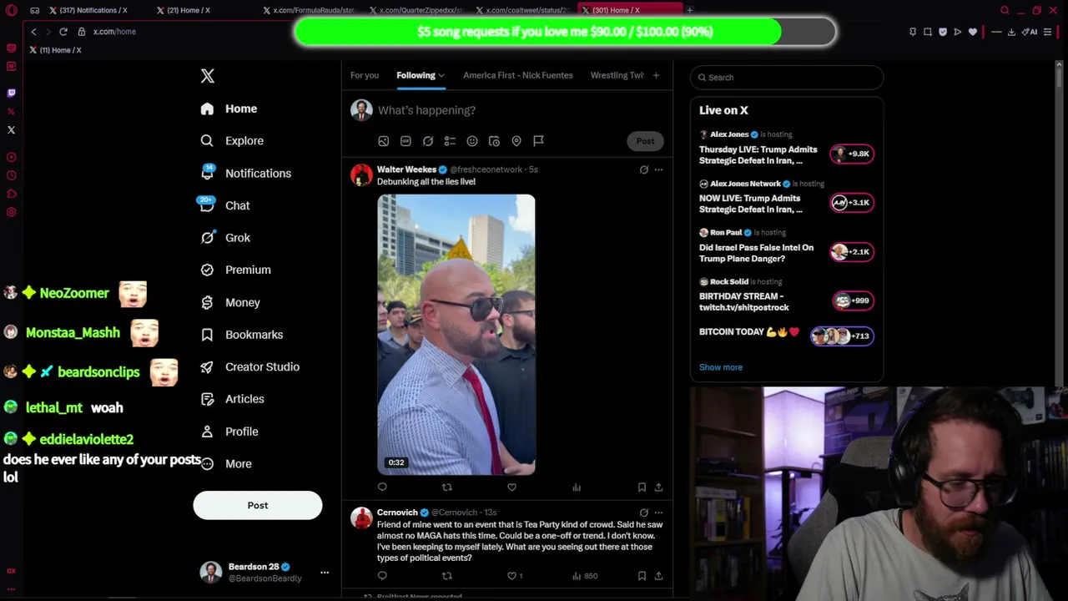Open the Articles section
The height and width of the screenshot is (601, 1068).
coord(232,399)
